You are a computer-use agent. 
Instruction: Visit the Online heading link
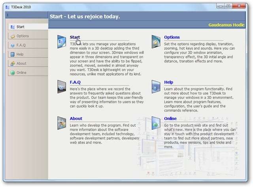(170, 119)
